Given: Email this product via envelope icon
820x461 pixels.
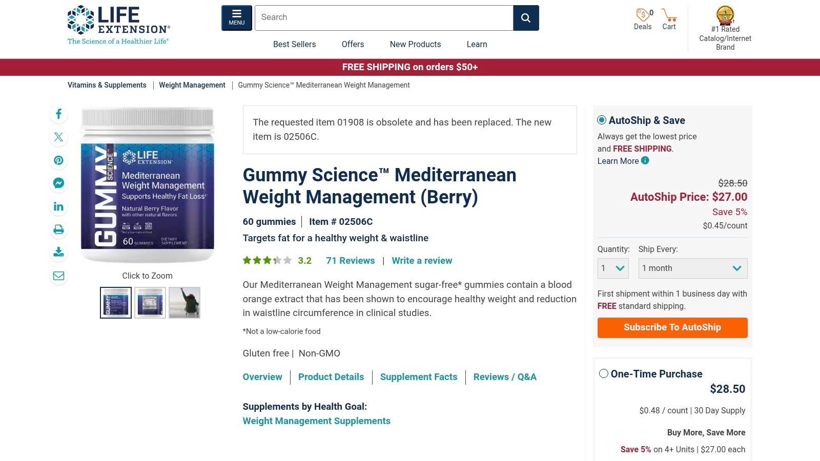Looking at the screenshot, I should pos(58,276).
